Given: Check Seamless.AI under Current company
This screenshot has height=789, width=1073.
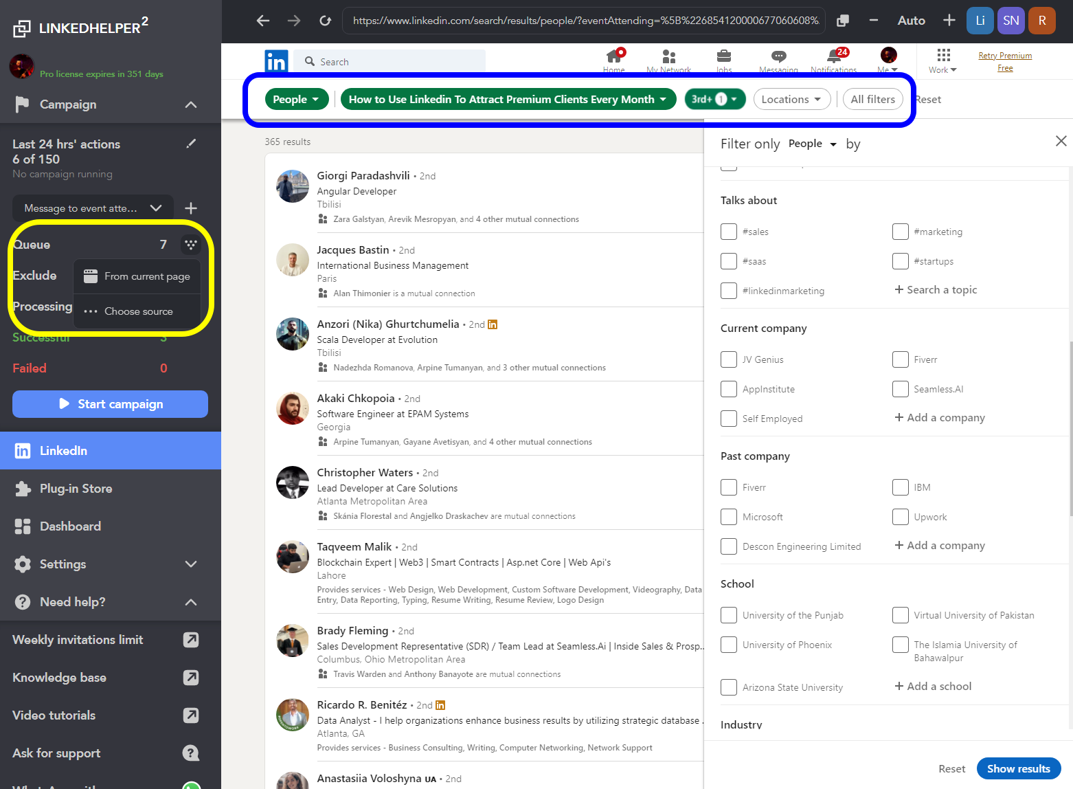Looking at the screenshot, I should pyautogui.click(x=901, y=389).
